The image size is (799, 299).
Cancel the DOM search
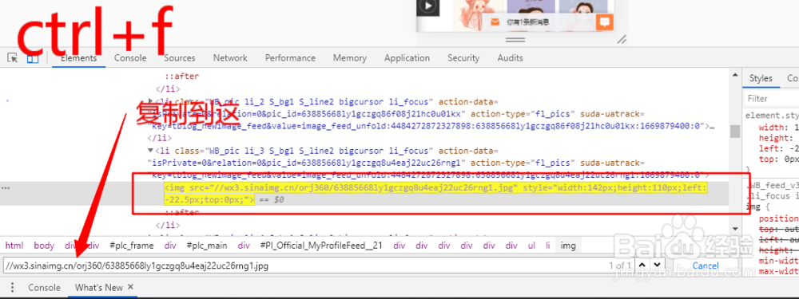[x=706, y=266]
